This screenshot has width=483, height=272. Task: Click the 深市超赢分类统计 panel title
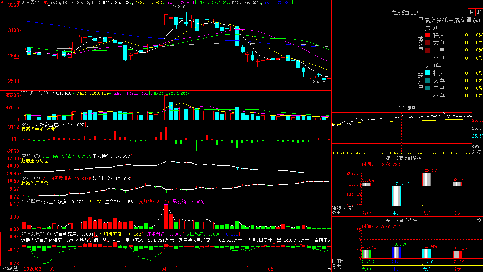pos(403,220)
